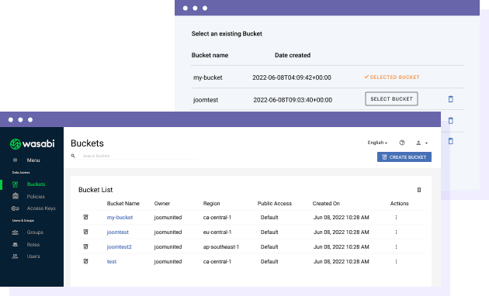Click the Bucket Name column header
The width and height of the screenshot is (489, 296).
point(123,203)
